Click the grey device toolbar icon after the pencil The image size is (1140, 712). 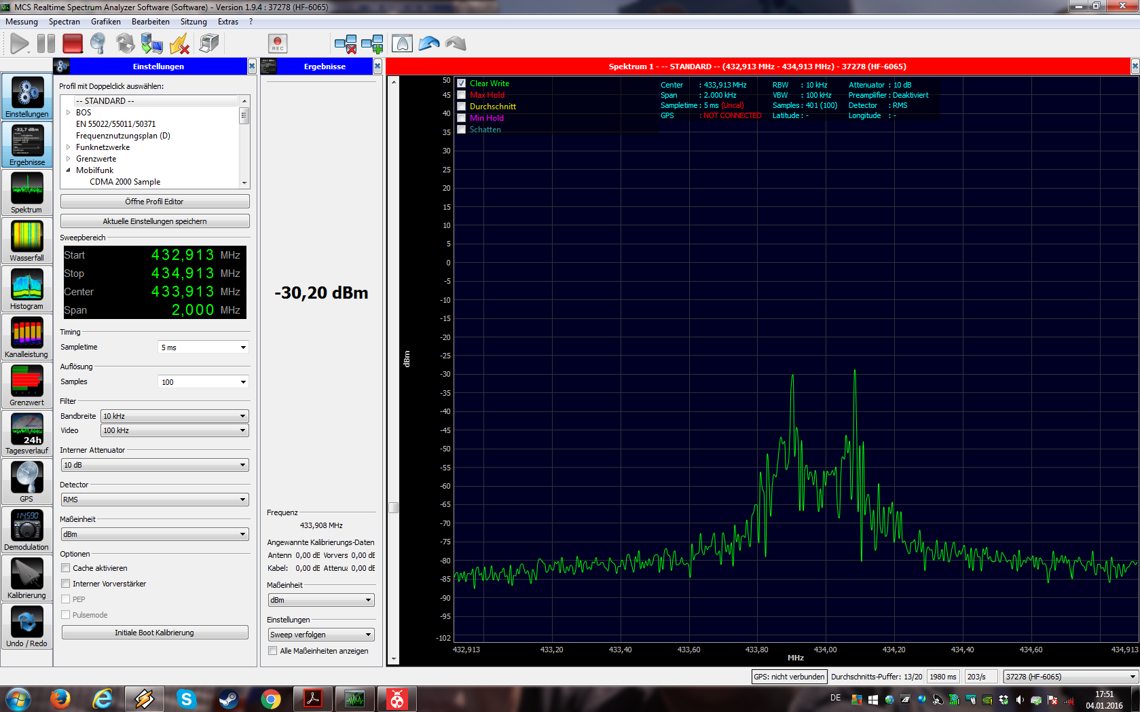click(208, 44)
